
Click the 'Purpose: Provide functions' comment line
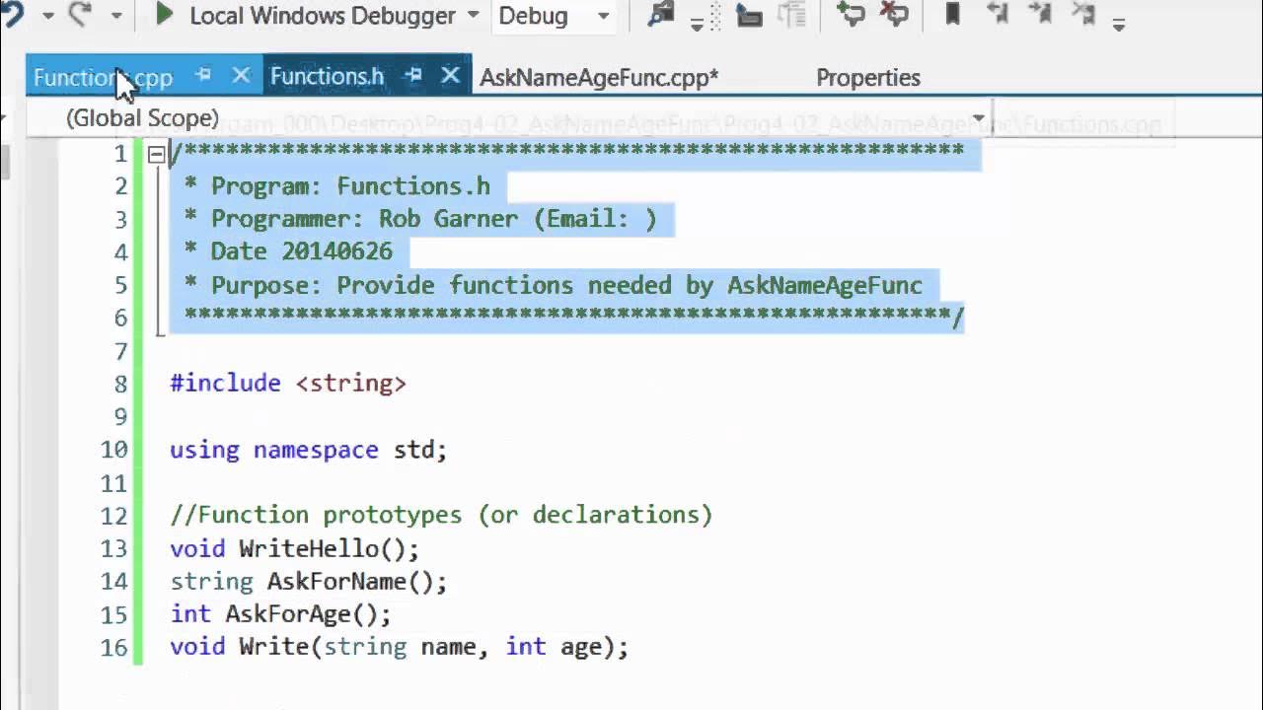pyautogui.click(x=553, y=285)
